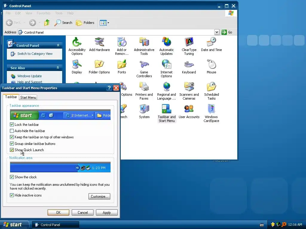Viewport: 306px width, 229px height.
Task: Open Windows CardSpace icon
Action: pos(211,114)
